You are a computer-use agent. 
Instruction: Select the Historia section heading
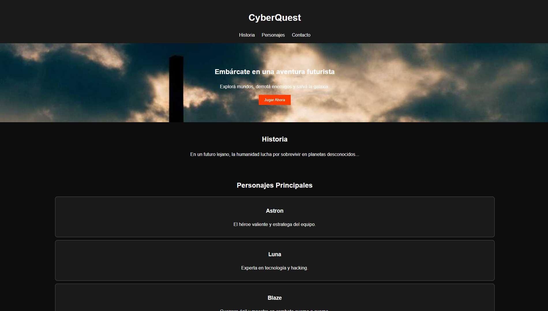click(275, 139)
